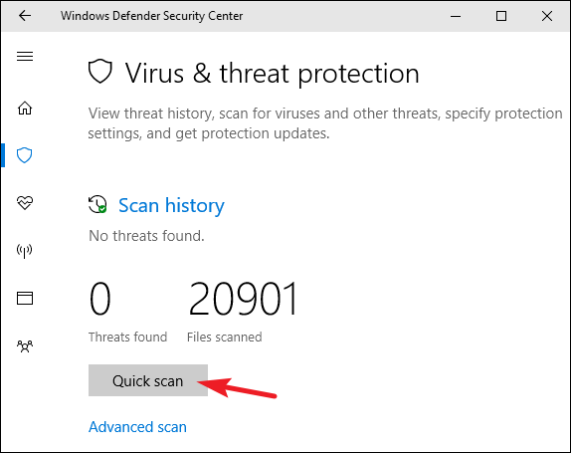The height and width of the screenshot is (453, 571).
Task: Go back using the title bar arrow
Action: [x=25, y=16]
